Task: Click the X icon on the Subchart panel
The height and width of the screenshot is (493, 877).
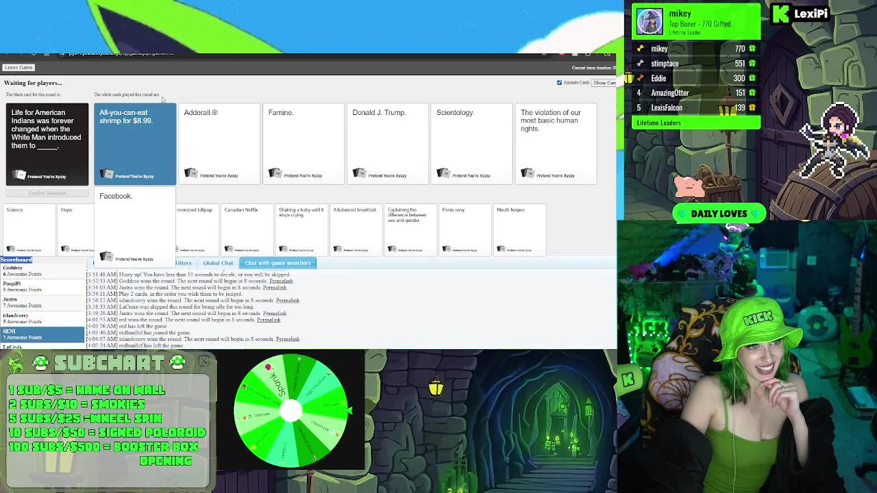Action: (x=204, y=361)
